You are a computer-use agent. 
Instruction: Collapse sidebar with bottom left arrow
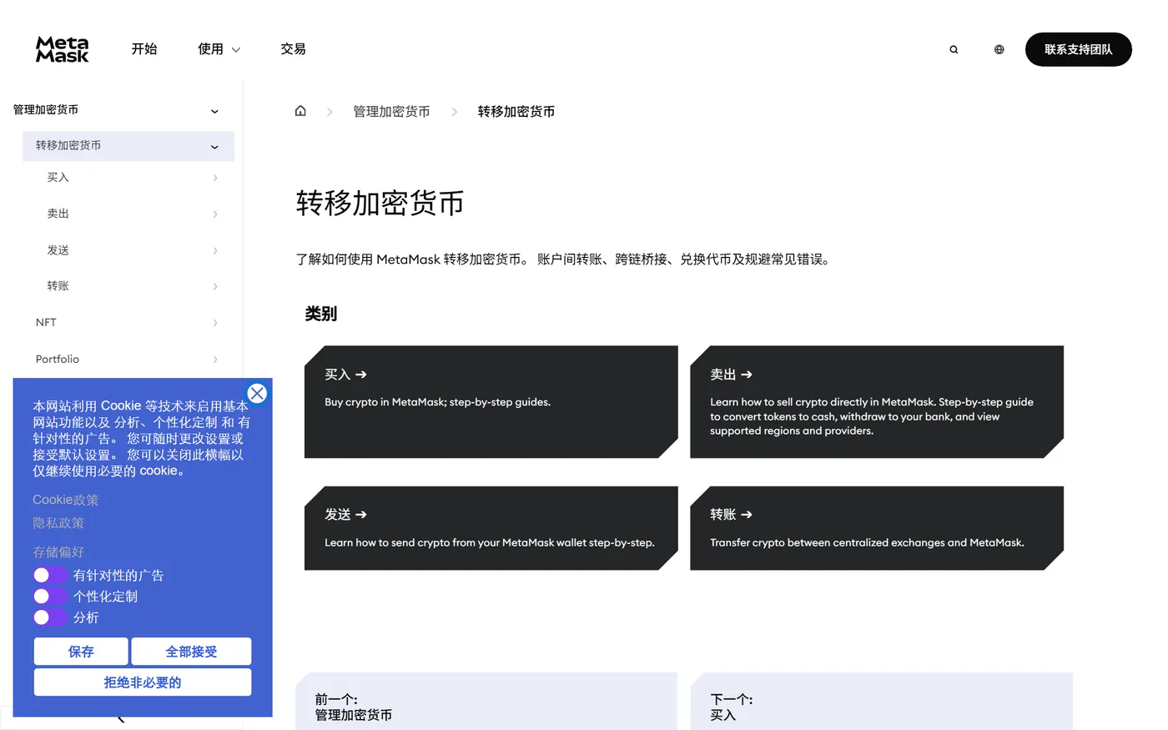pyautogui.click(x=121, y=718)
